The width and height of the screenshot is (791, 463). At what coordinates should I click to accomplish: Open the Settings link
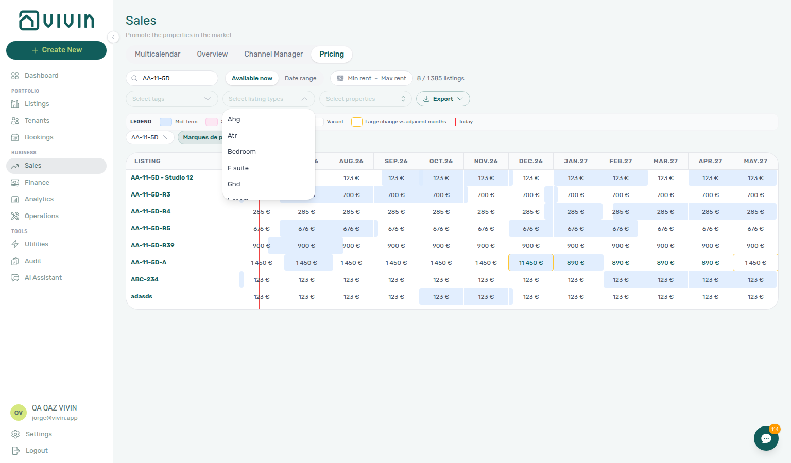pos(39,434)
